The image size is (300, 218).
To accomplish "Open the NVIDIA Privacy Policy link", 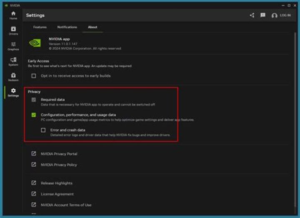I will [x=59, y=165].
